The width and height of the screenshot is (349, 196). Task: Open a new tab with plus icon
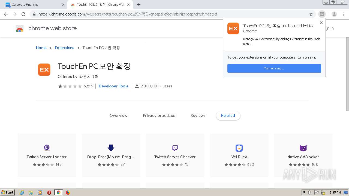[139, 5]
